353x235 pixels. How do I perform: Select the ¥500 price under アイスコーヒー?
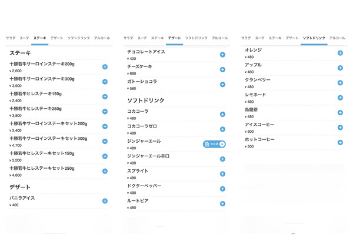coord(249,132)
